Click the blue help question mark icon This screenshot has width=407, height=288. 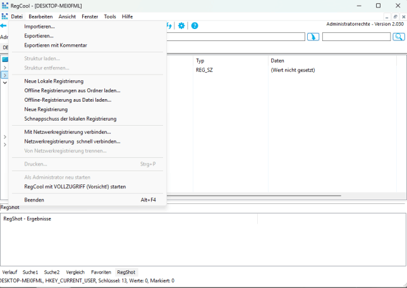tap(195, 26)
